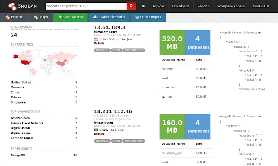Open Enterprise Access page

[231, 6]
